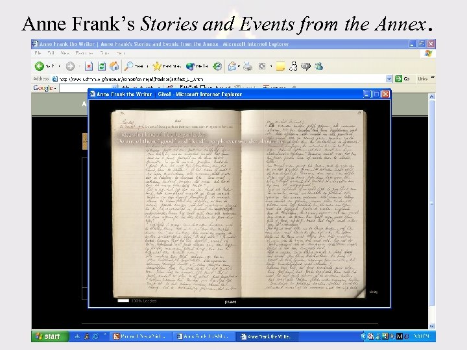Image resolution: width=467 pixels, height=350 pixels.
Task: Open the File menu
Action: pyautogui.click(x=38, y=53)
